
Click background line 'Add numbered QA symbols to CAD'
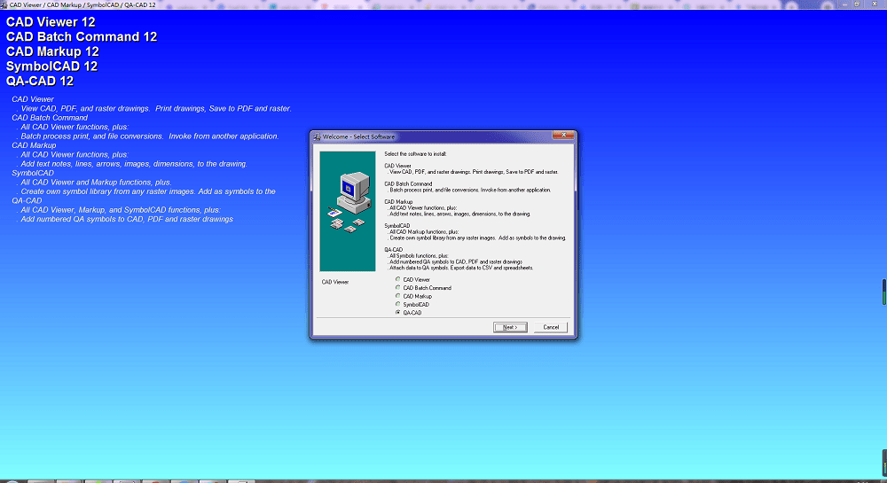coord(124,219)
